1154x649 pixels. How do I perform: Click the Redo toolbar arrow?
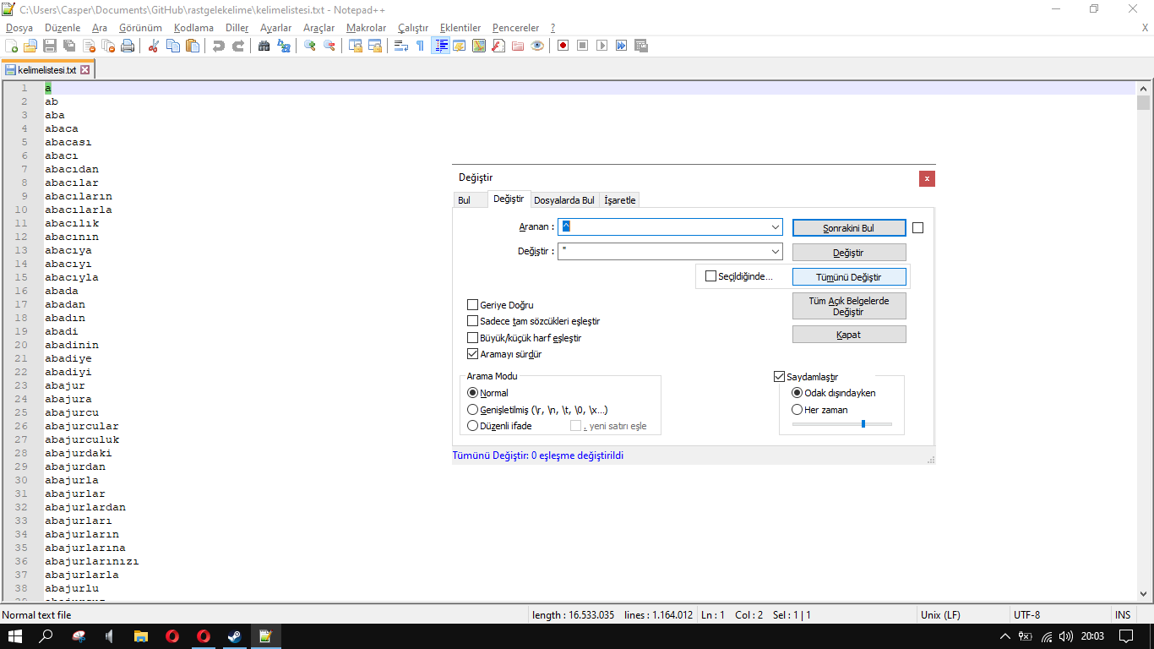238,46
